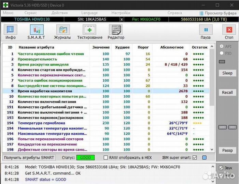The height and width of the screenshot is (184, 239).
Task: Click the 8 / 418 / 429 value
Action: pyautogui.click(x=176, y=64)
